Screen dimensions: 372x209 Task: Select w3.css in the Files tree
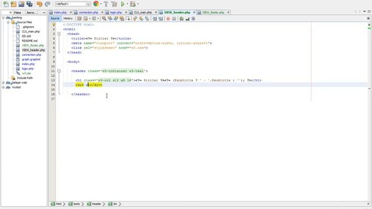coord(26,74)
